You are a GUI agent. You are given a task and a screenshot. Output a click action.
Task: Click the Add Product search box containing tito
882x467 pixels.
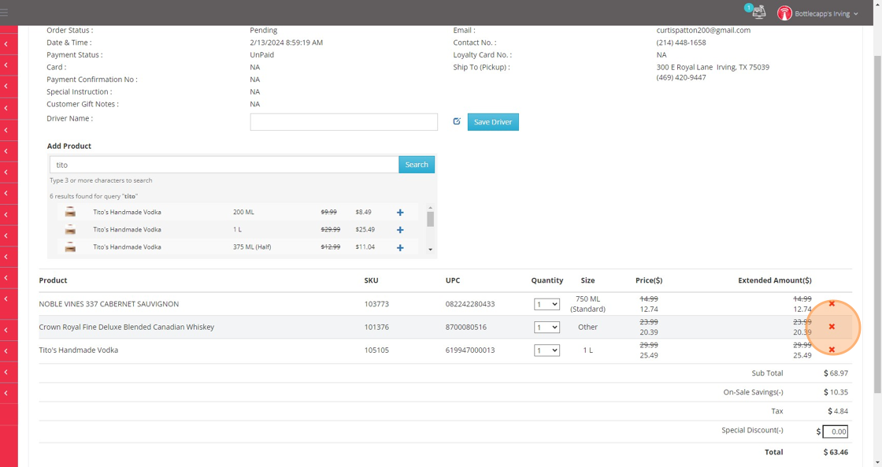pos(224,165)
